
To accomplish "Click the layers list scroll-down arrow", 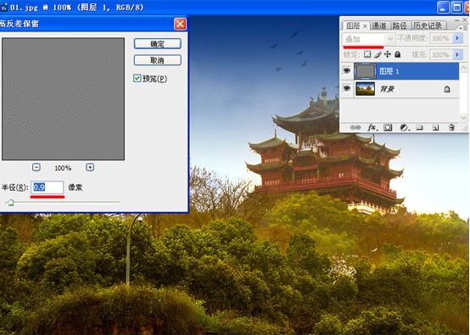I will point(463,118).
